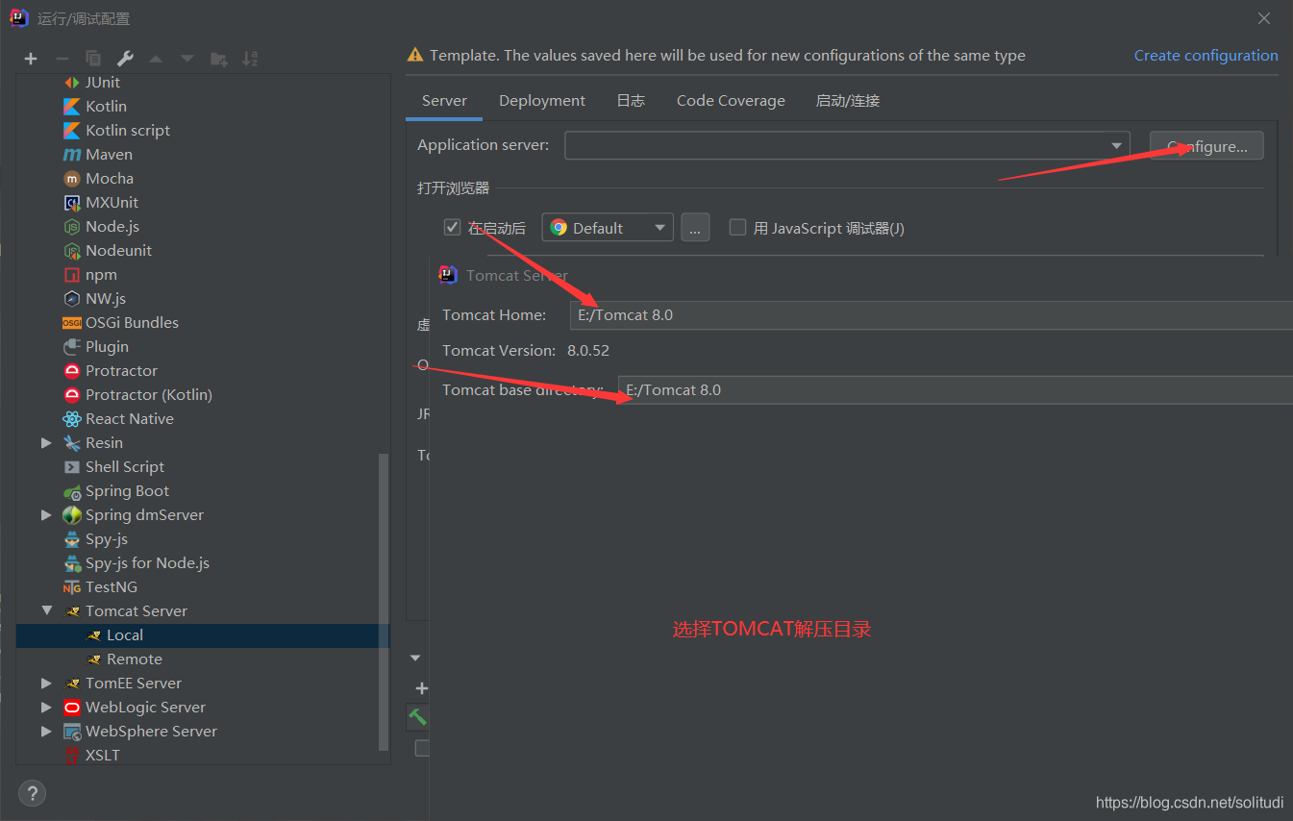Select the Kotlin script icon
Viewport: 1293px width, 821px height.
pos(72,131)
